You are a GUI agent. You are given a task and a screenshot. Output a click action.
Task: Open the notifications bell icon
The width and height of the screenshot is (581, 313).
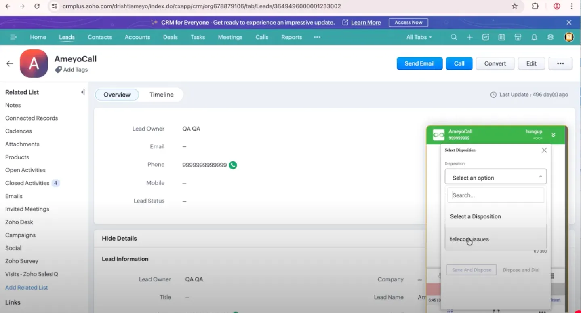pyautogui.click(x=534, y=37)
